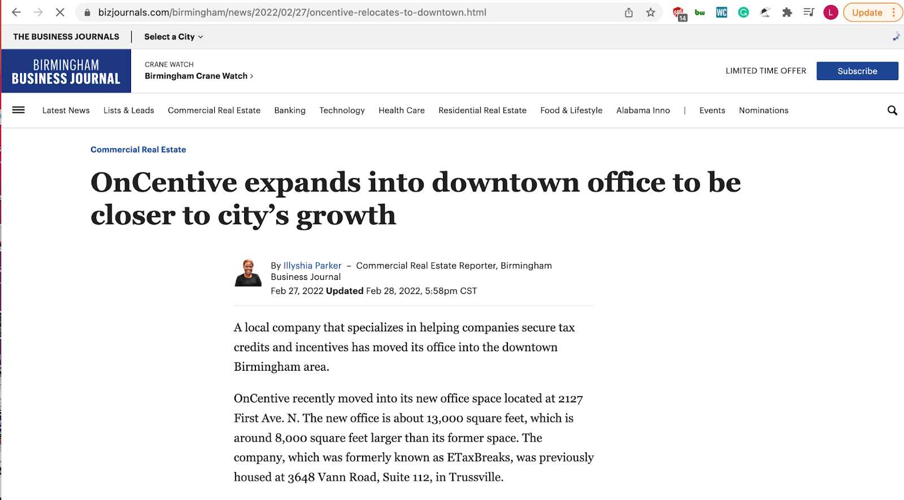Open Birmingham Crane Watch link
Viewport: 904px width, 500px height.
click(x=199, y=76)
